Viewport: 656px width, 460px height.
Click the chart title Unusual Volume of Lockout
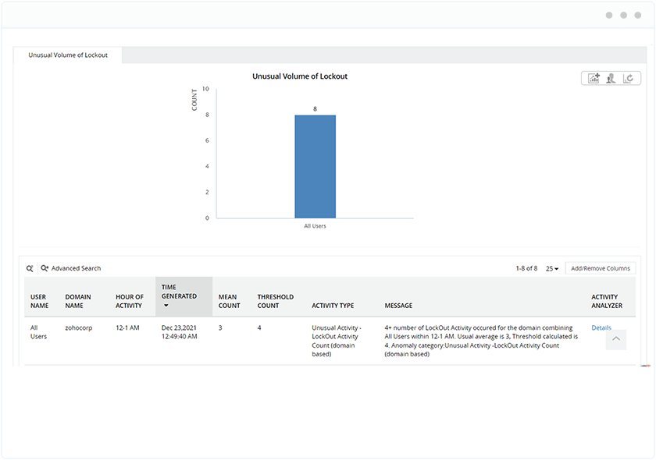click(x=300, y=76)
